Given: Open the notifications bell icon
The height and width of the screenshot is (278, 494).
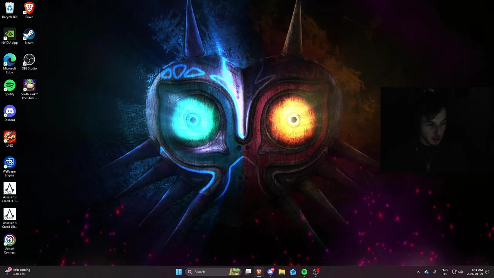Looking at the screenshot, I should click(x=487, y=272).
